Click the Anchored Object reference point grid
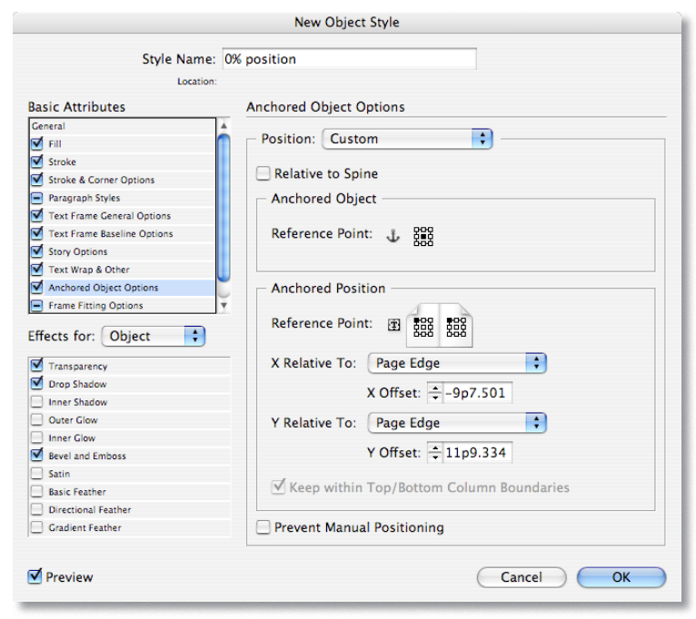The image size is (696, 619). (423, 236)
